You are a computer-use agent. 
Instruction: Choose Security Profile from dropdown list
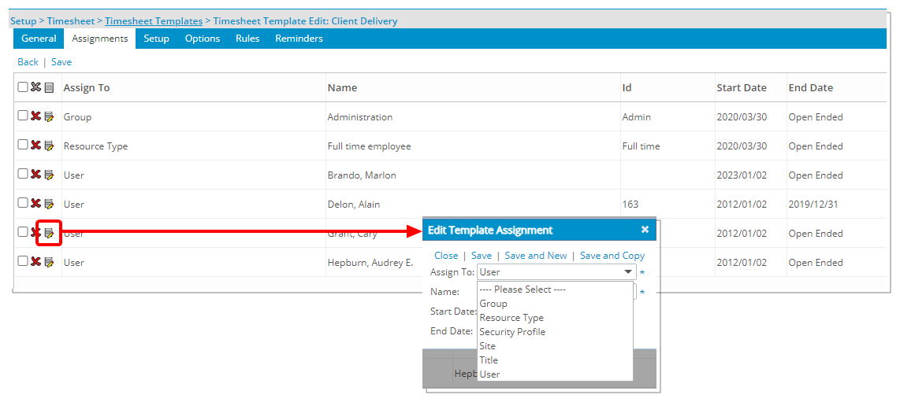(512, 332)
